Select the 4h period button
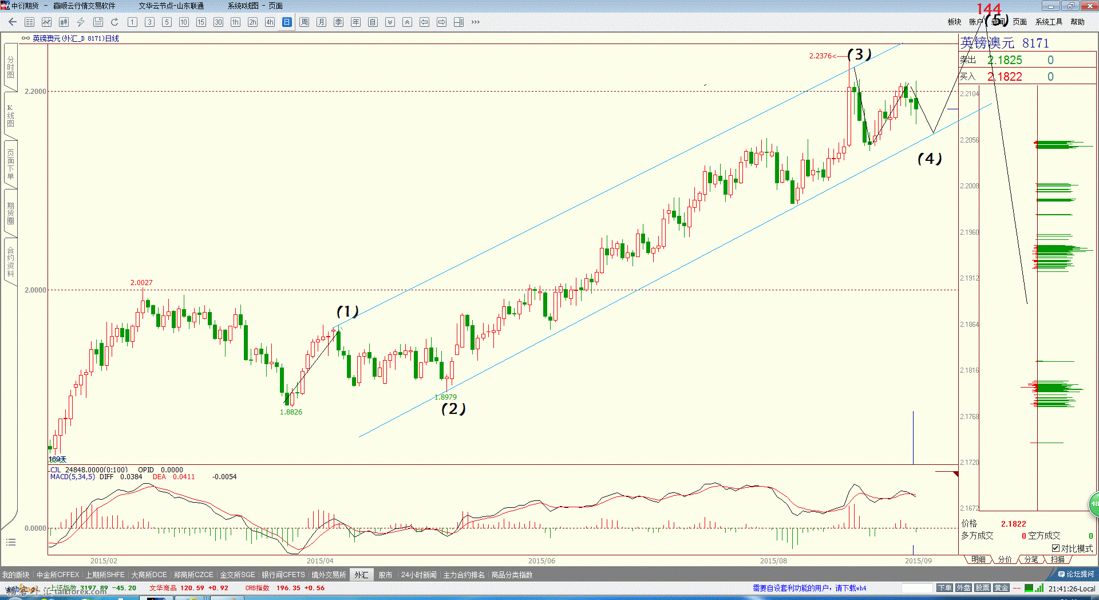The image size is (1099, 600). click(270, 22)
